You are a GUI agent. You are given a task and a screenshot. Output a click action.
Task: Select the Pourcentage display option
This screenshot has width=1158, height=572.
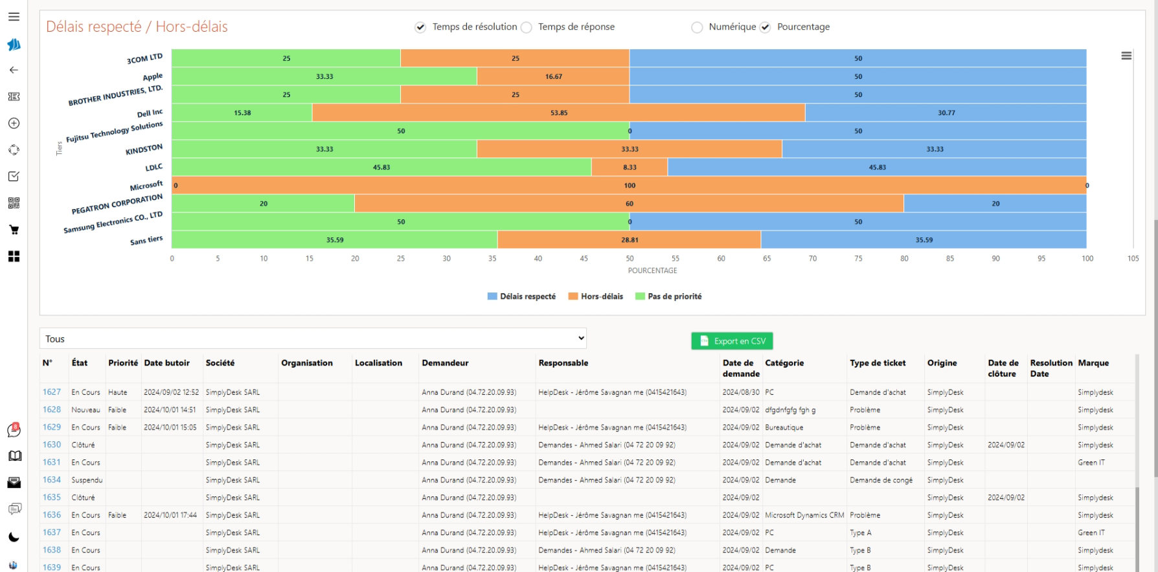tap(765, 27)
